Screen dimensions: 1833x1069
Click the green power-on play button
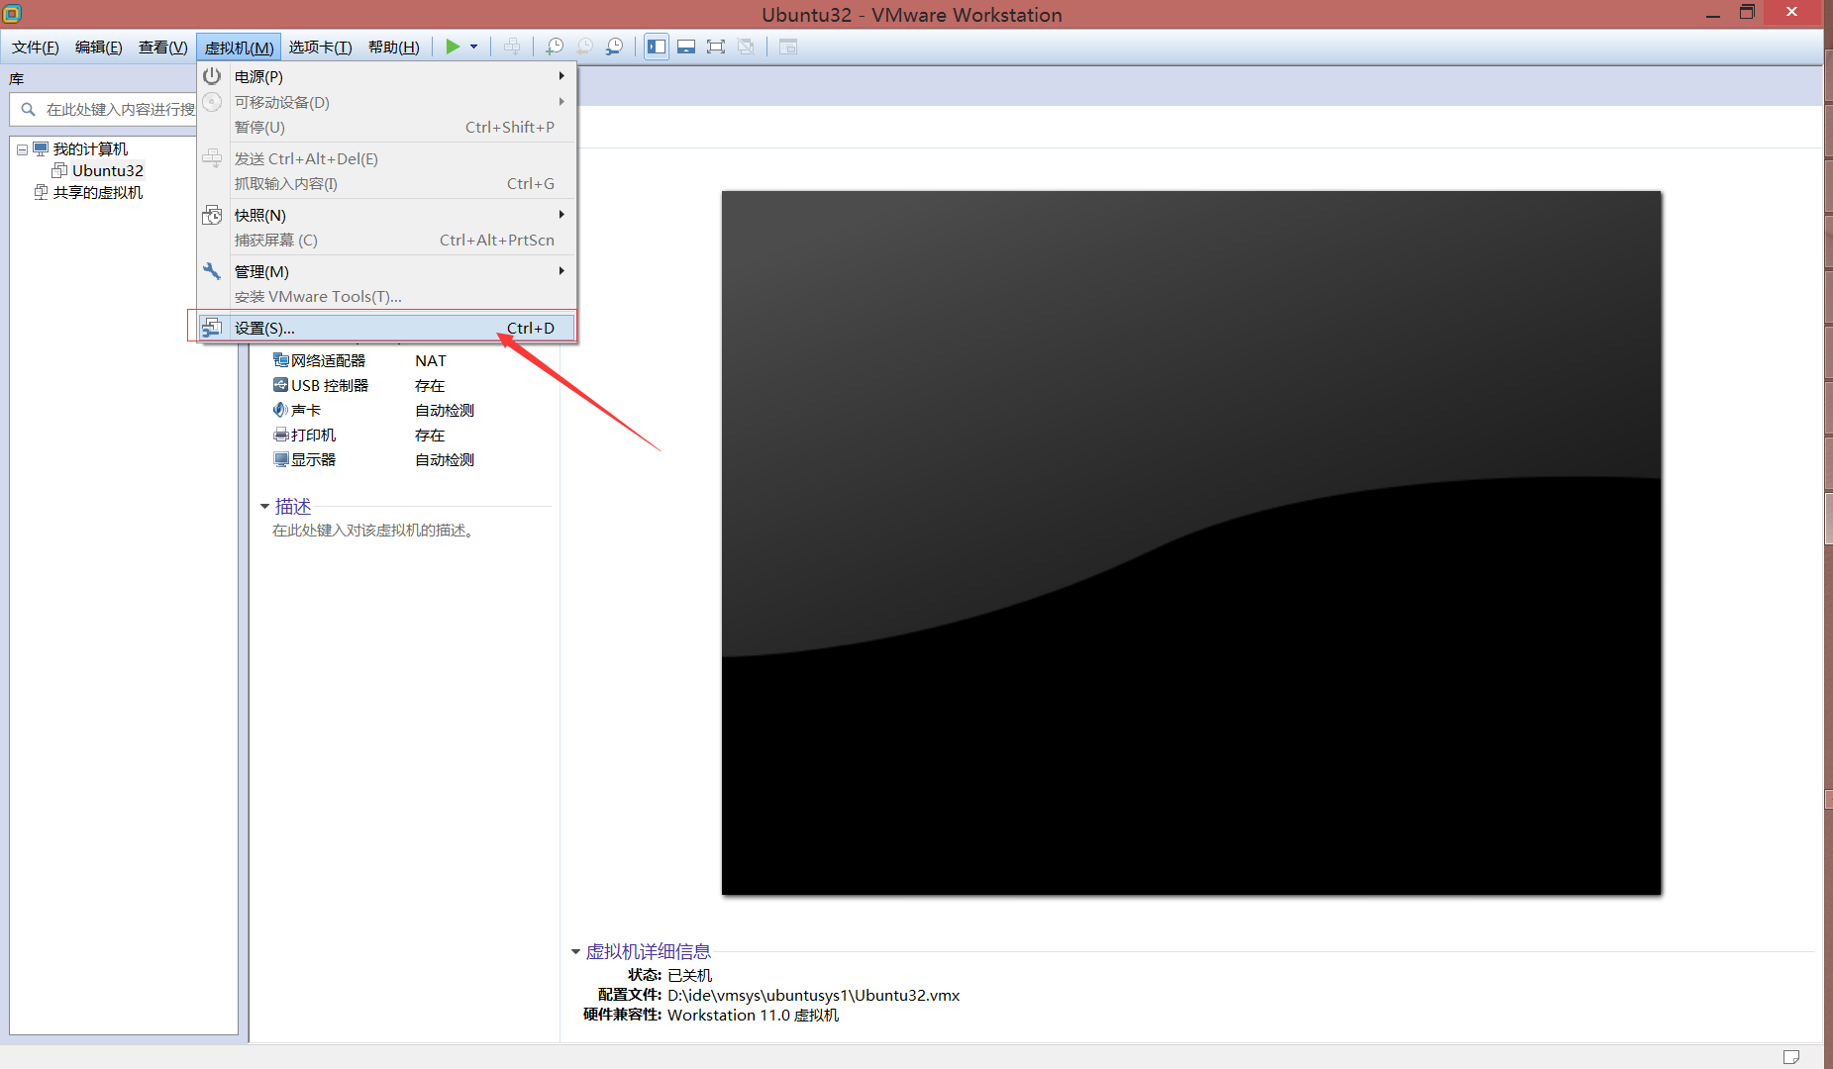click(453, 47)
